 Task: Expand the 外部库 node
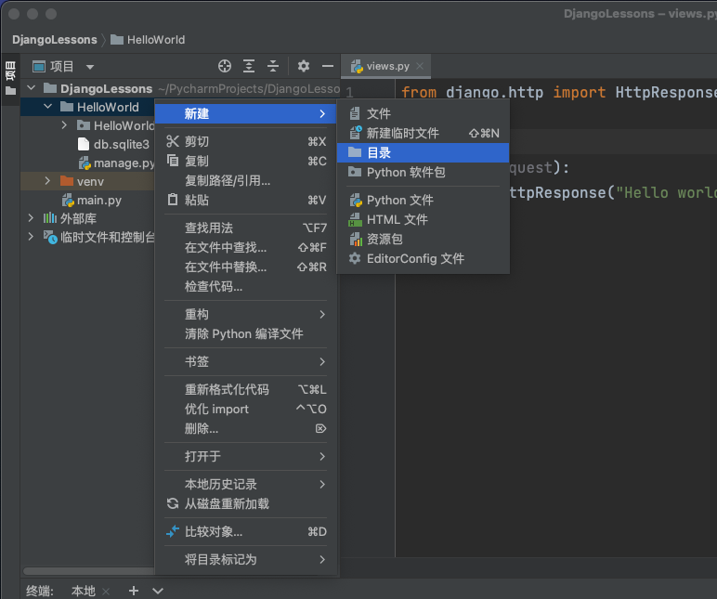click(x=31, y=218)
